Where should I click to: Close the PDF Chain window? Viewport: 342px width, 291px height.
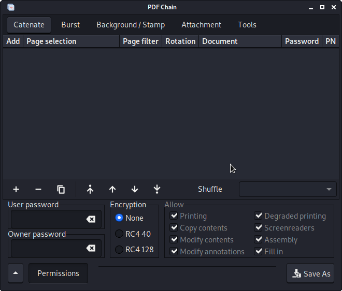click(x=334, y=7)
